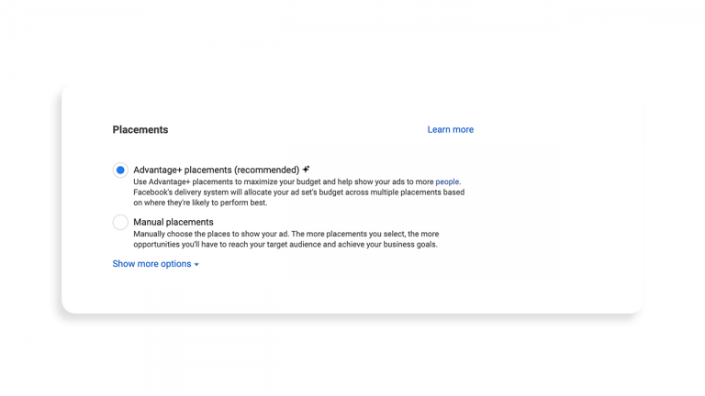The width and height of the screenshot is (705, 396).
Task: Click the Manual placements label text
Action: (173, 222)
